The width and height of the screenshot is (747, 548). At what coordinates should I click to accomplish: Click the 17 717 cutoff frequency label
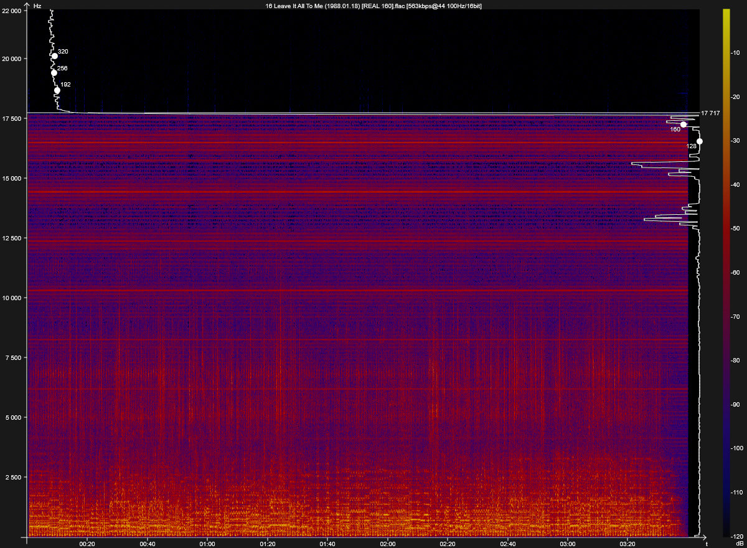[710, 113]
